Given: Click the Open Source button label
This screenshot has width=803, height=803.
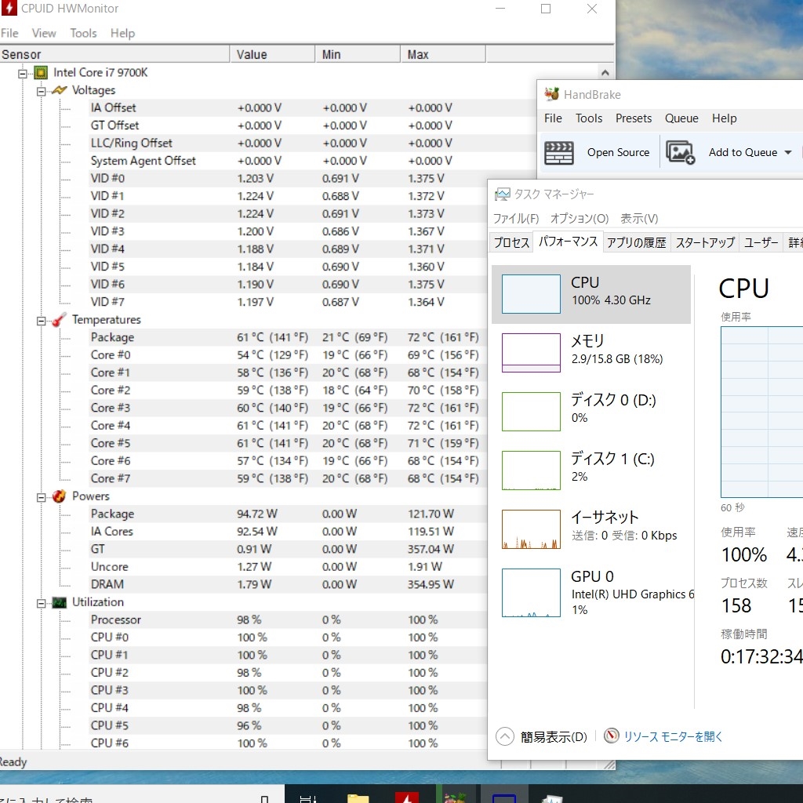Looking at the screenshot, I should pyautogui.click(x=618, y=153).
